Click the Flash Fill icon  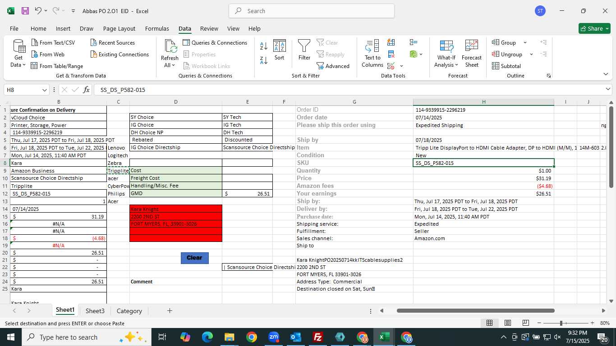pos(391,42)
